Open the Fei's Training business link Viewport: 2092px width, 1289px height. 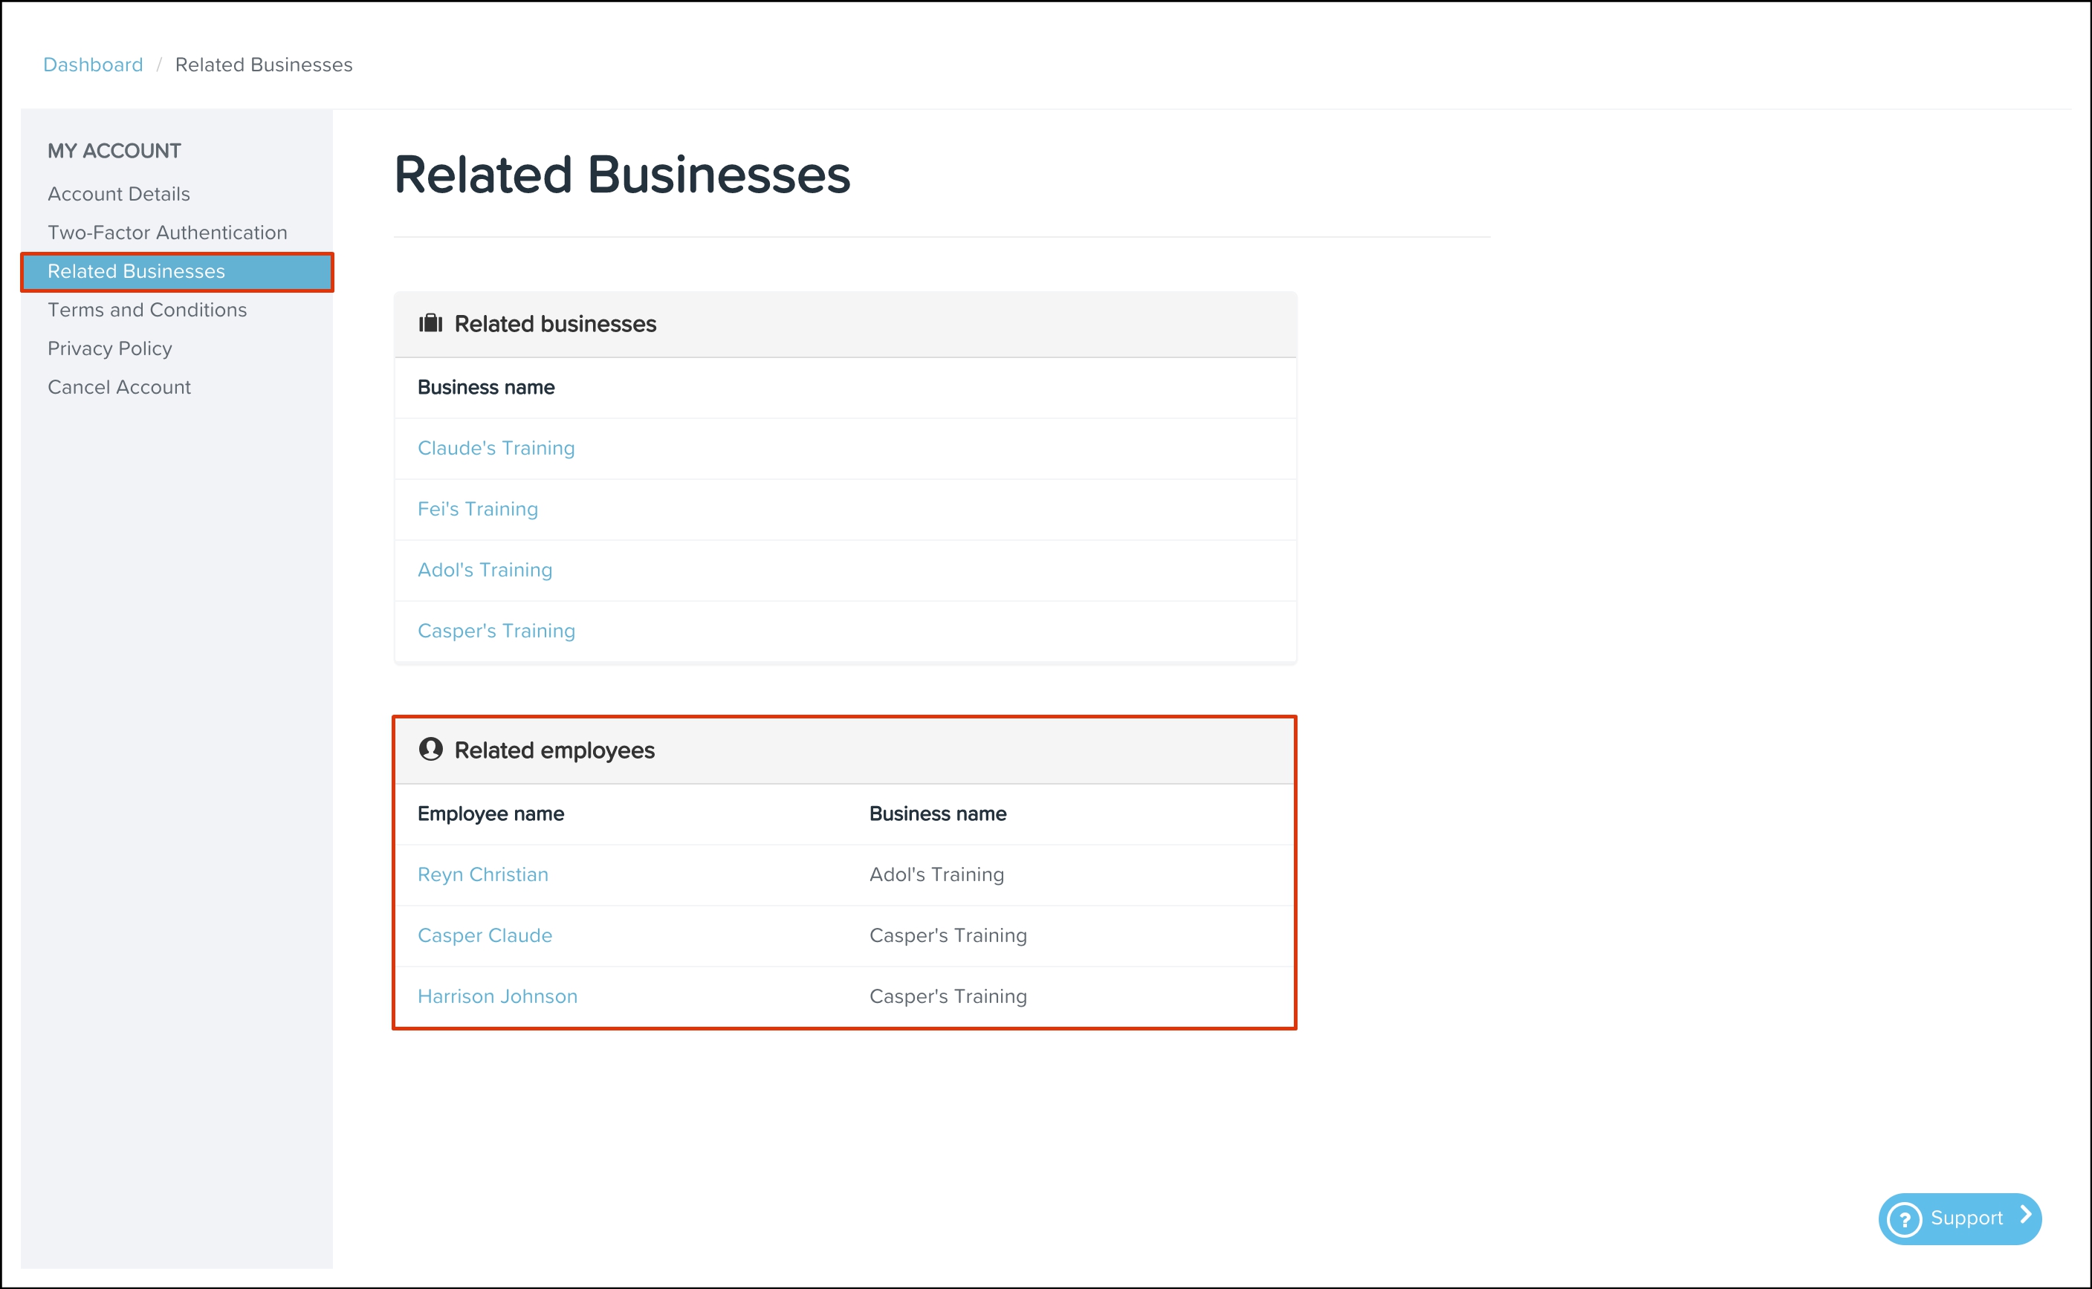point(478,509)
